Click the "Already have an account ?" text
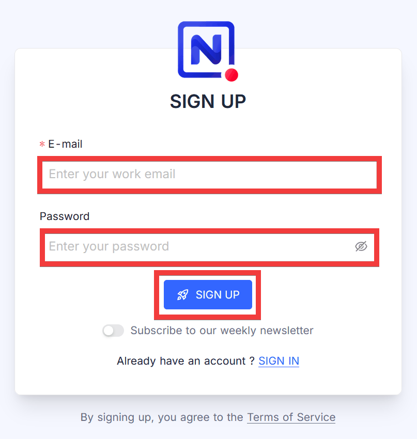 pos(186,361)
